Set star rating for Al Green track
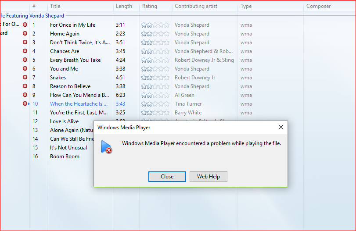 click(155, 95)
